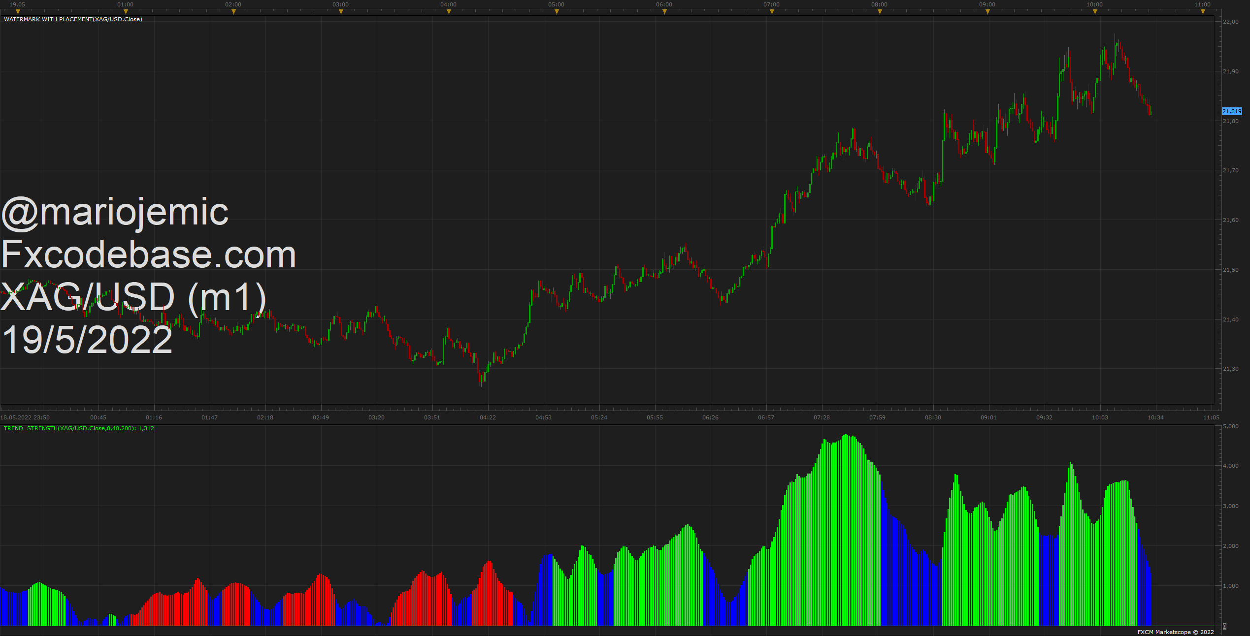Click the 07:00 hour marker triangle
Viewport: 1250px width, 636px height.
pos(772,12)
